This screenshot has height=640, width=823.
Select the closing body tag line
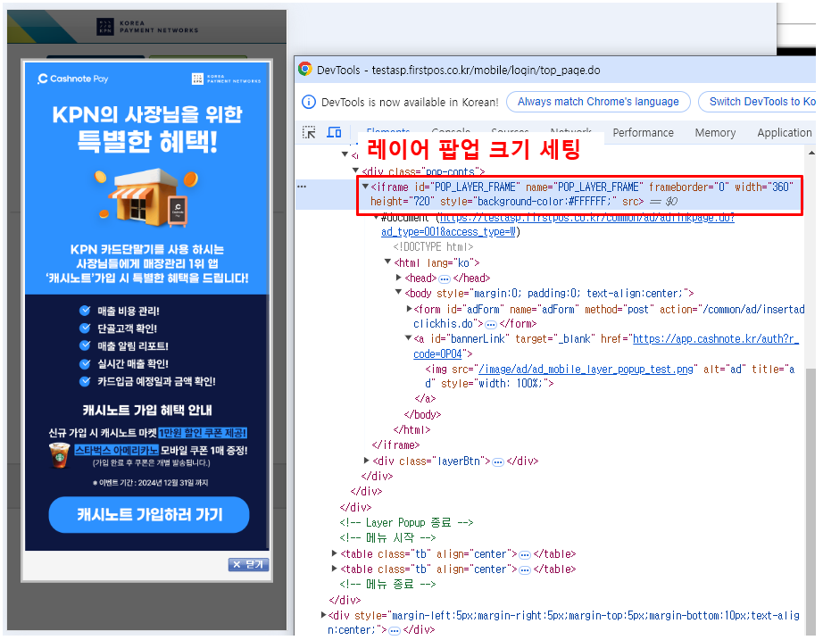pyautogui.click(x=422, y=415)
